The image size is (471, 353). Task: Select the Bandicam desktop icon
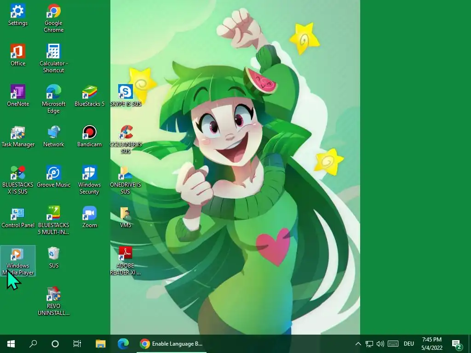[89, 136]
